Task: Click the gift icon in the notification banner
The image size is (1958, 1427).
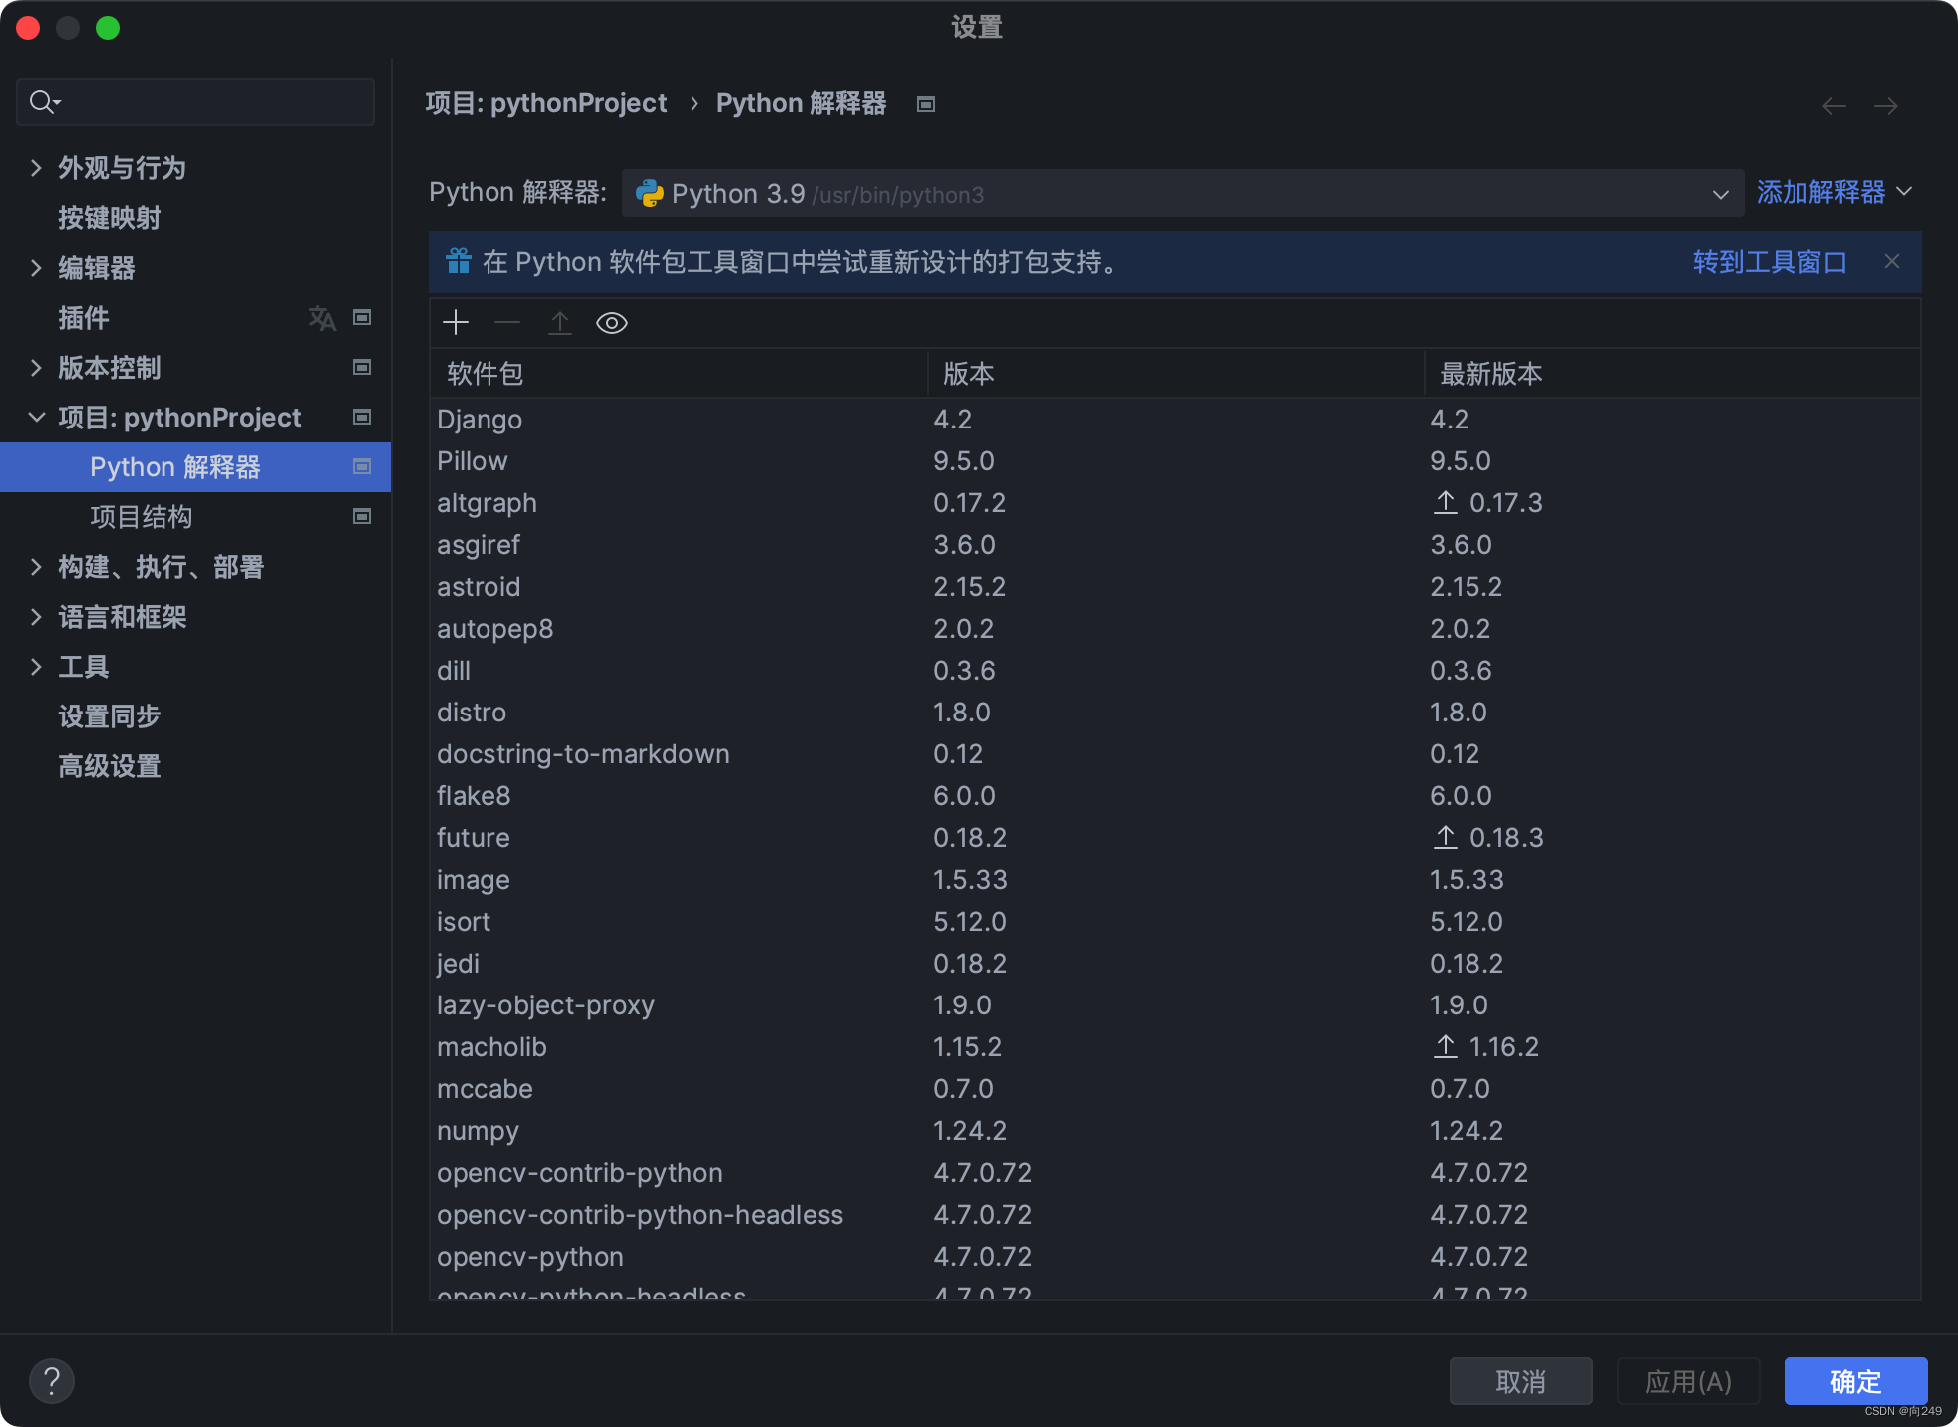Action: tap(458, 261)
